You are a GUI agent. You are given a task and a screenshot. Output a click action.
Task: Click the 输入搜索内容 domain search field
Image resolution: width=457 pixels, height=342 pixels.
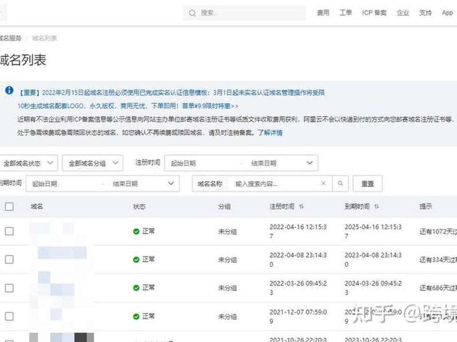(274, 184)
